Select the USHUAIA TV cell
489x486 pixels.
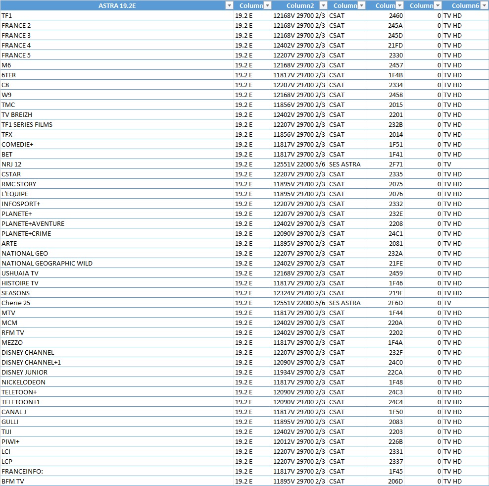tap(117, 273)
